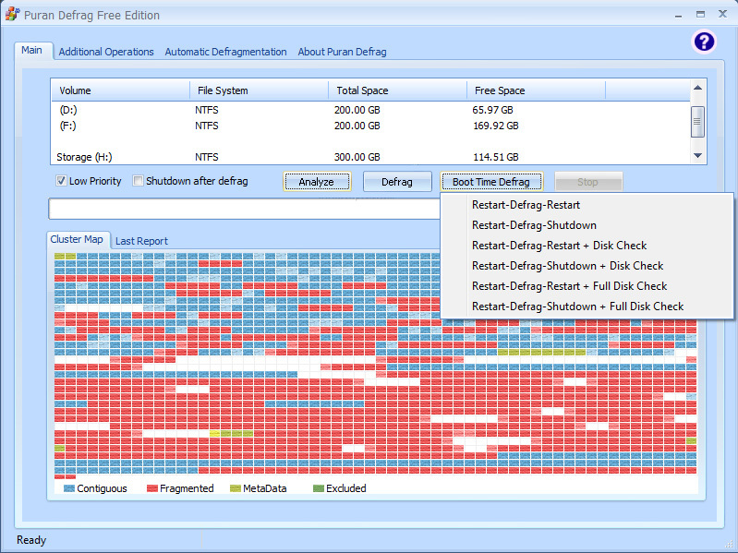
Task: Sort by the File System column header
Action: coord(259,90)
